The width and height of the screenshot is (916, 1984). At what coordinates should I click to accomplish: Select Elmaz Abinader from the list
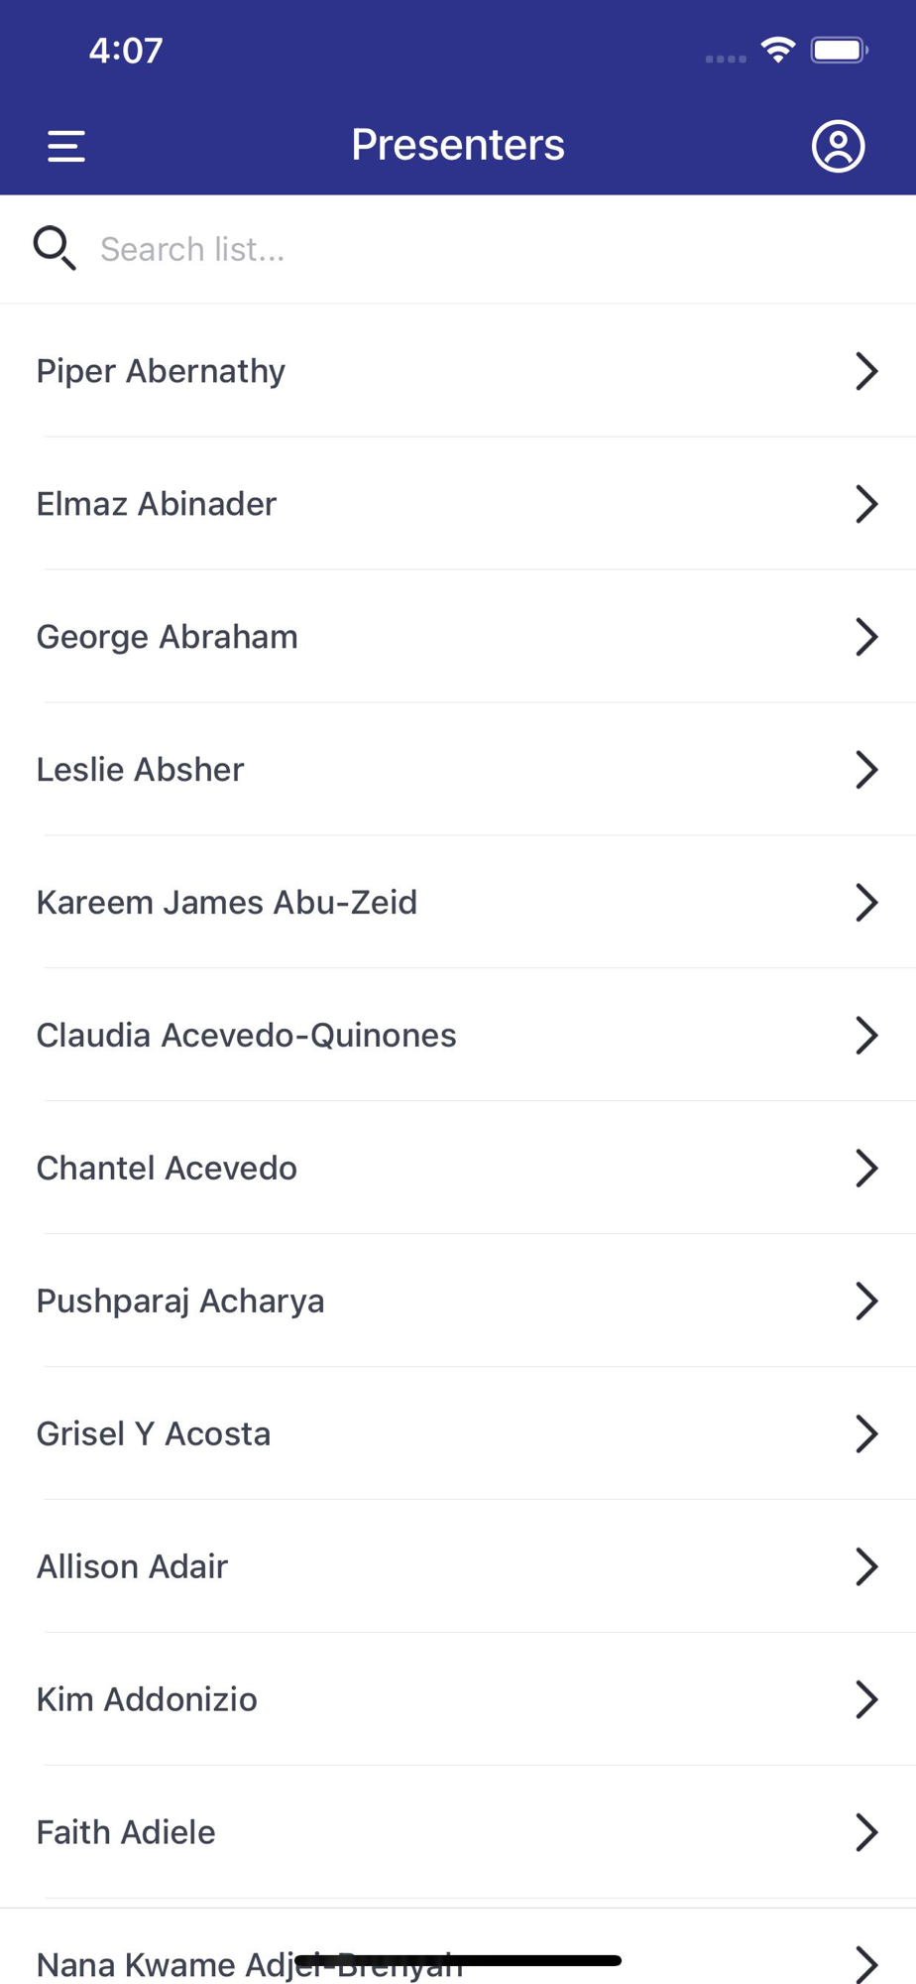point(157,504)
